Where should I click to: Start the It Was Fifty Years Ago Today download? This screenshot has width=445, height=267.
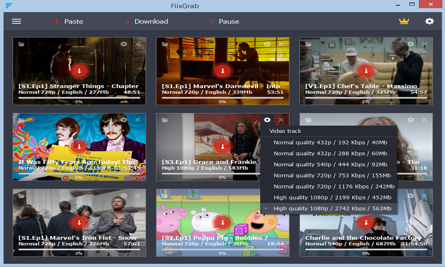coord(79,147)
